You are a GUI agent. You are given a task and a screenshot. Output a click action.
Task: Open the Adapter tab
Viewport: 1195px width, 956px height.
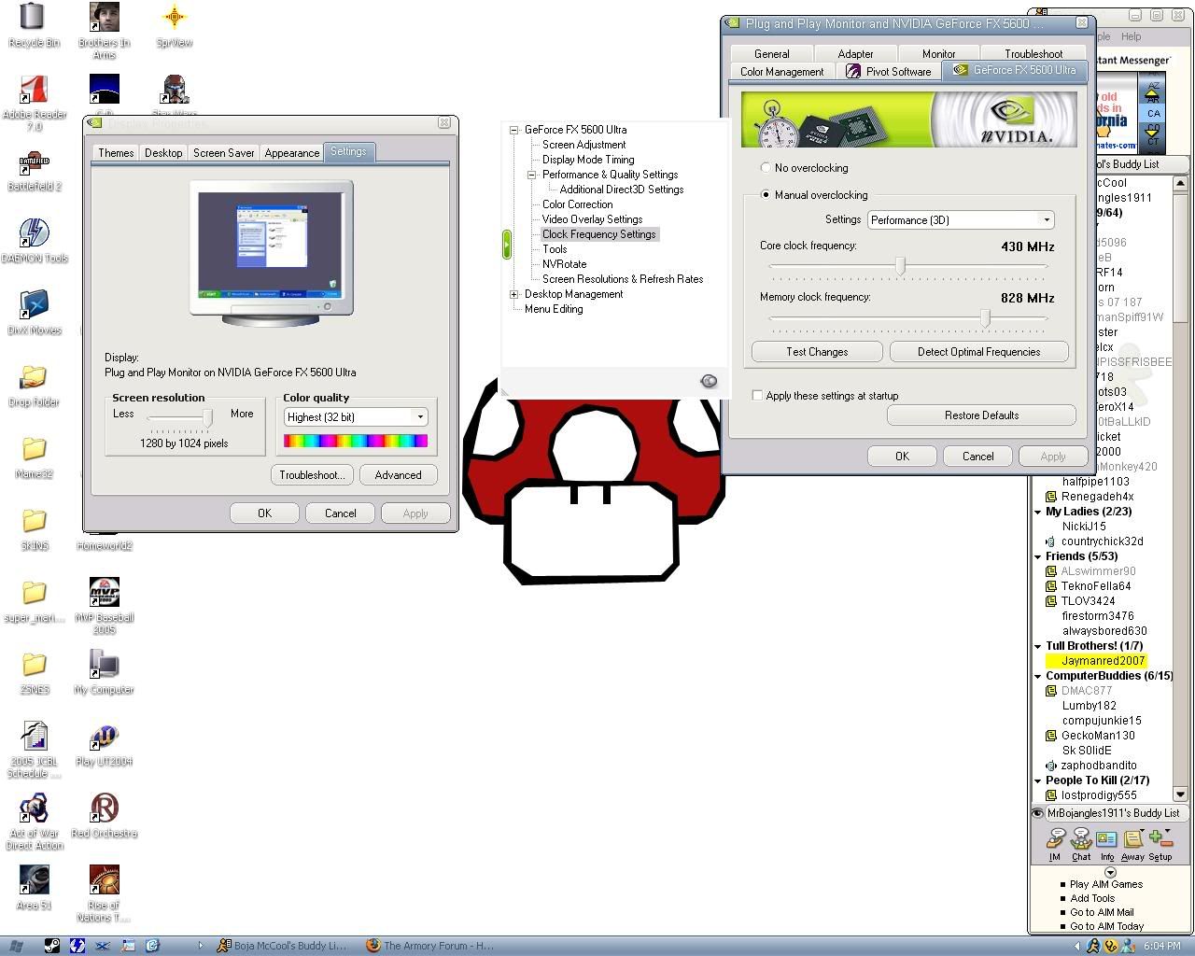(855, 54)
